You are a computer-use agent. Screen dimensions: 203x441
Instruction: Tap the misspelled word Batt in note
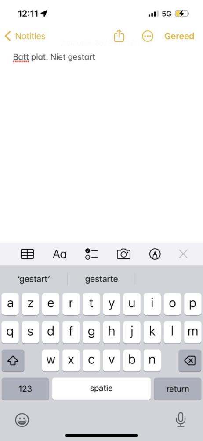[x=21, y=57]
